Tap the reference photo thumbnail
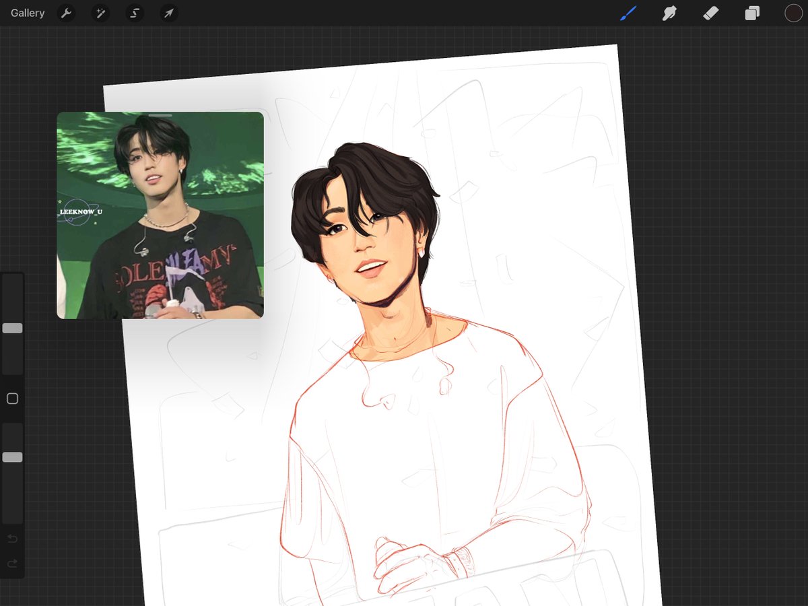Image resolution: width=808 pixels, height=606 pixels. coord(160,215)
